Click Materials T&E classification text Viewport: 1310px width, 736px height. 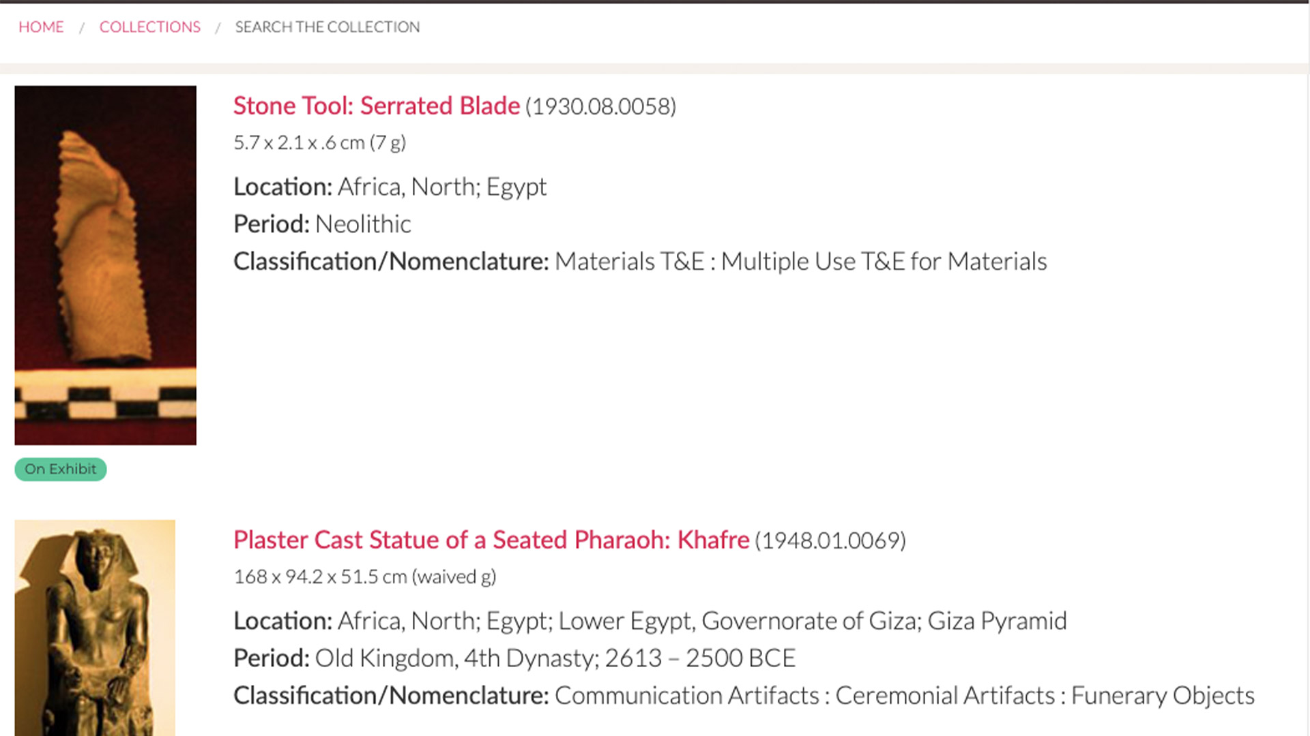(x=629, y=261)
